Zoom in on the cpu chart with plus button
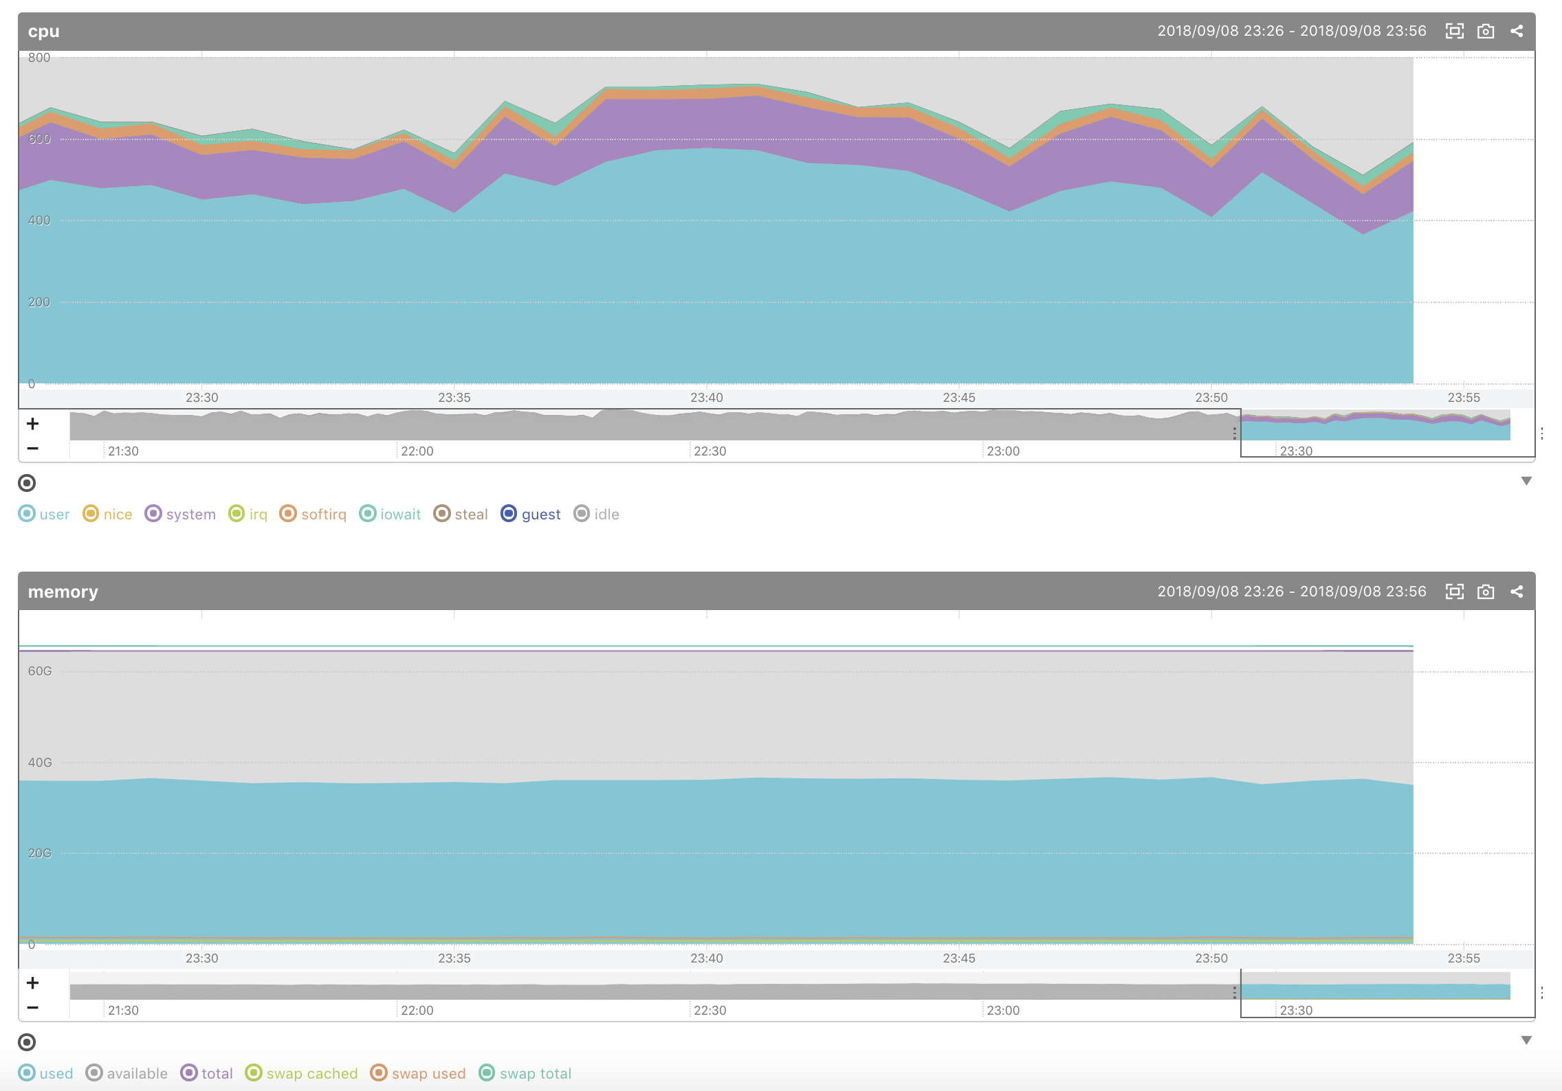 32,423
